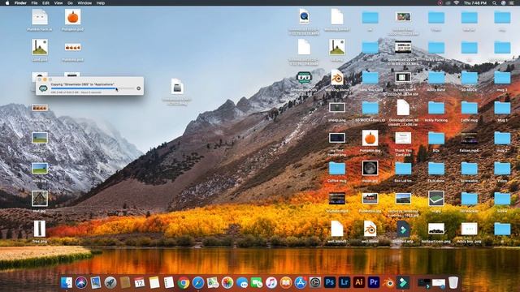This screenshot has width=520, height=292.
Task: Open the View menu
Action: [58, 3]
